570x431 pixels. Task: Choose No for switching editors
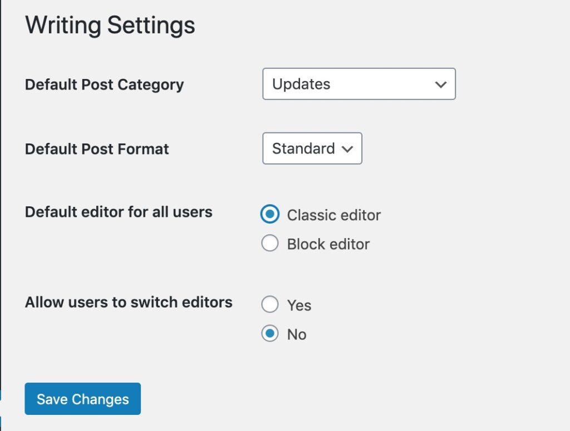[x=270, y=333]
